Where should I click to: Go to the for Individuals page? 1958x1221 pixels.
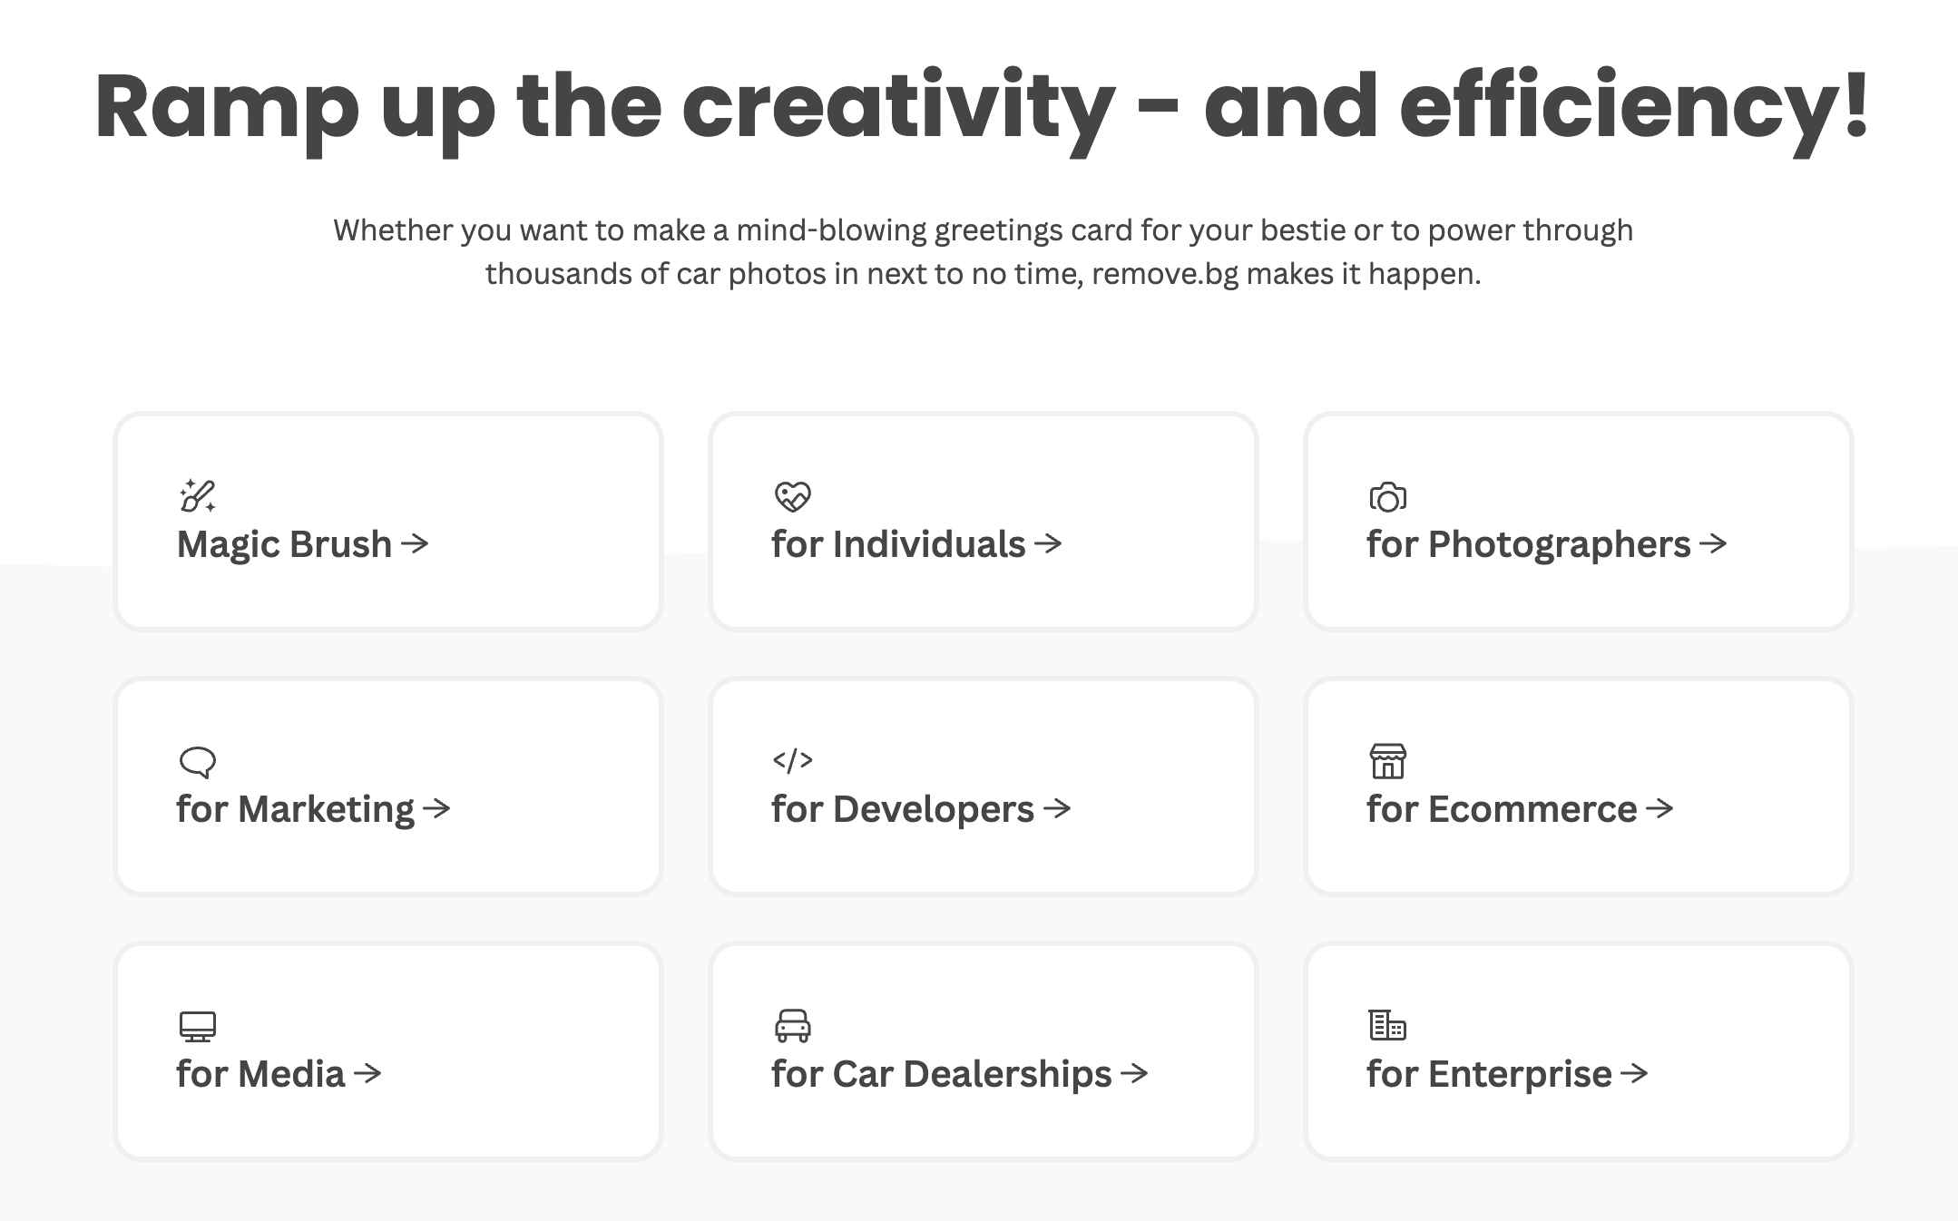click(x=898, y=544)
